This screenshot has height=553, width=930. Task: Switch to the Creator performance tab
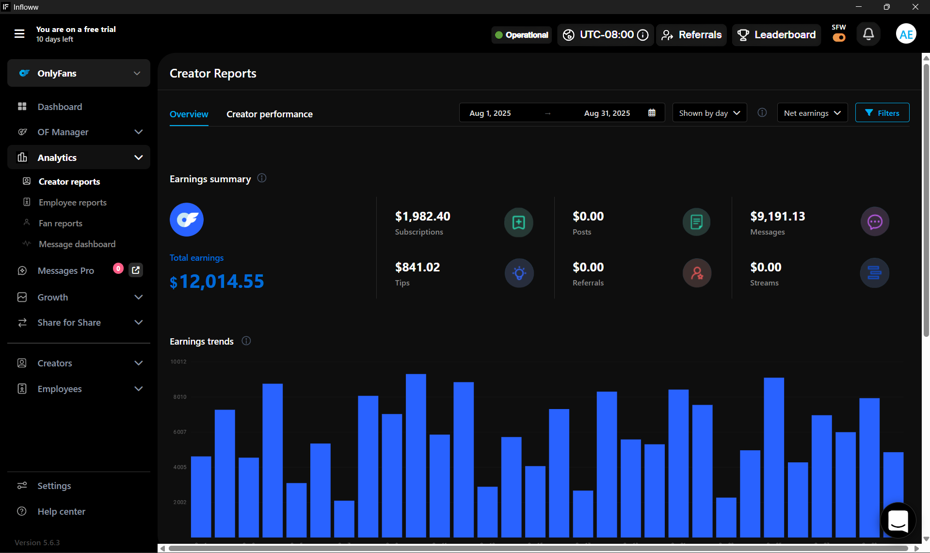coord(269,114)
